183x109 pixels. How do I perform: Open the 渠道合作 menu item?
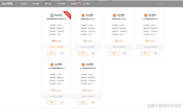click(74, 4)
